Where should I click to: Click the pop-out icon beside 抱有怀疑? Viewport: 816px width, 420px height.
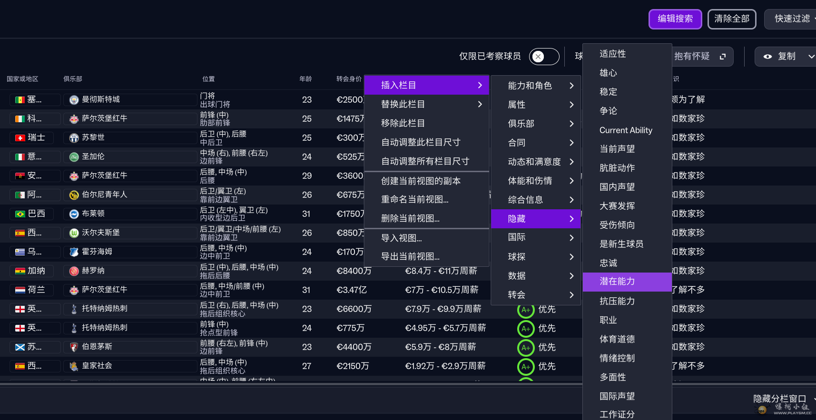pos(723,57)
